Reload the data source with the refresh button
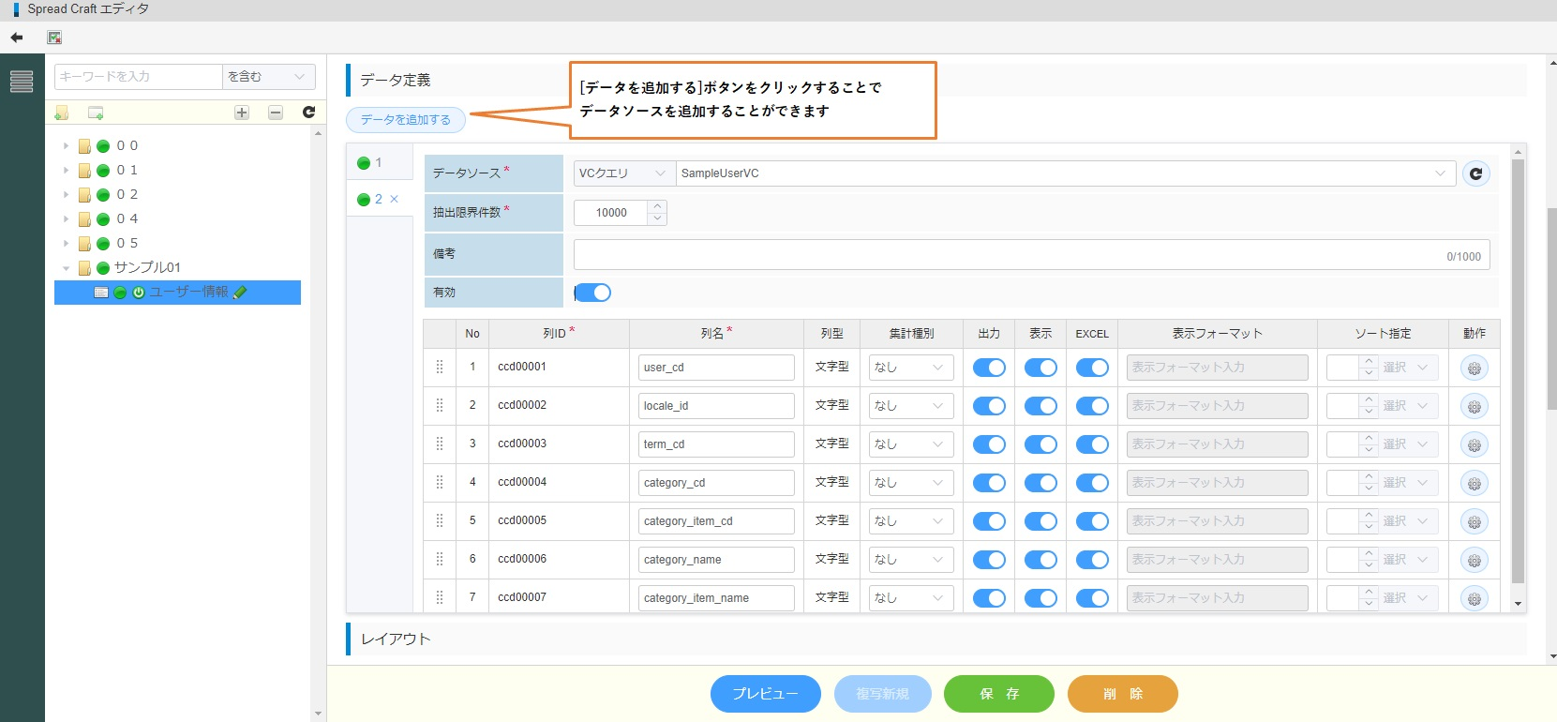Screen dimensions: 1557x722 coord(1475,173)
